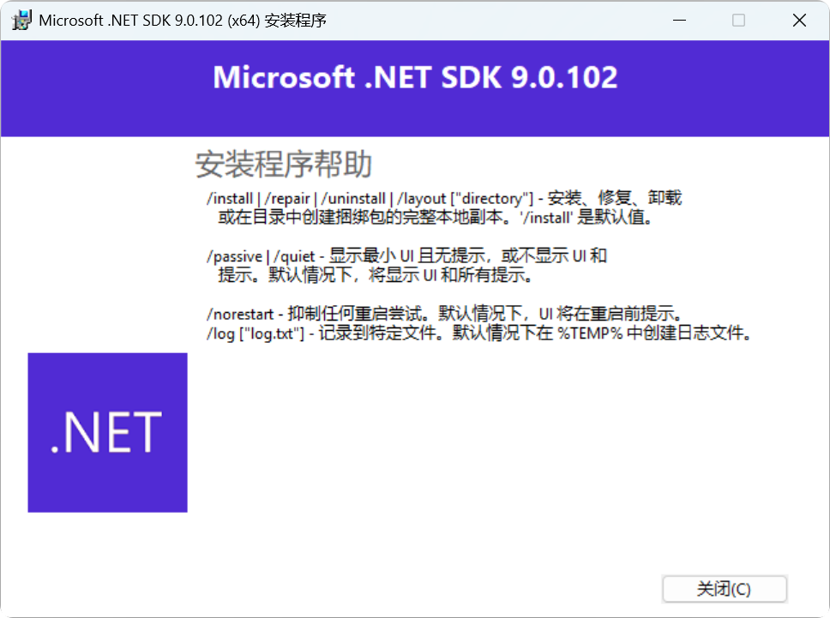Click the window title text 安装程序
The height and width of the screenshot is (618, 830).
tap(295, 21)
